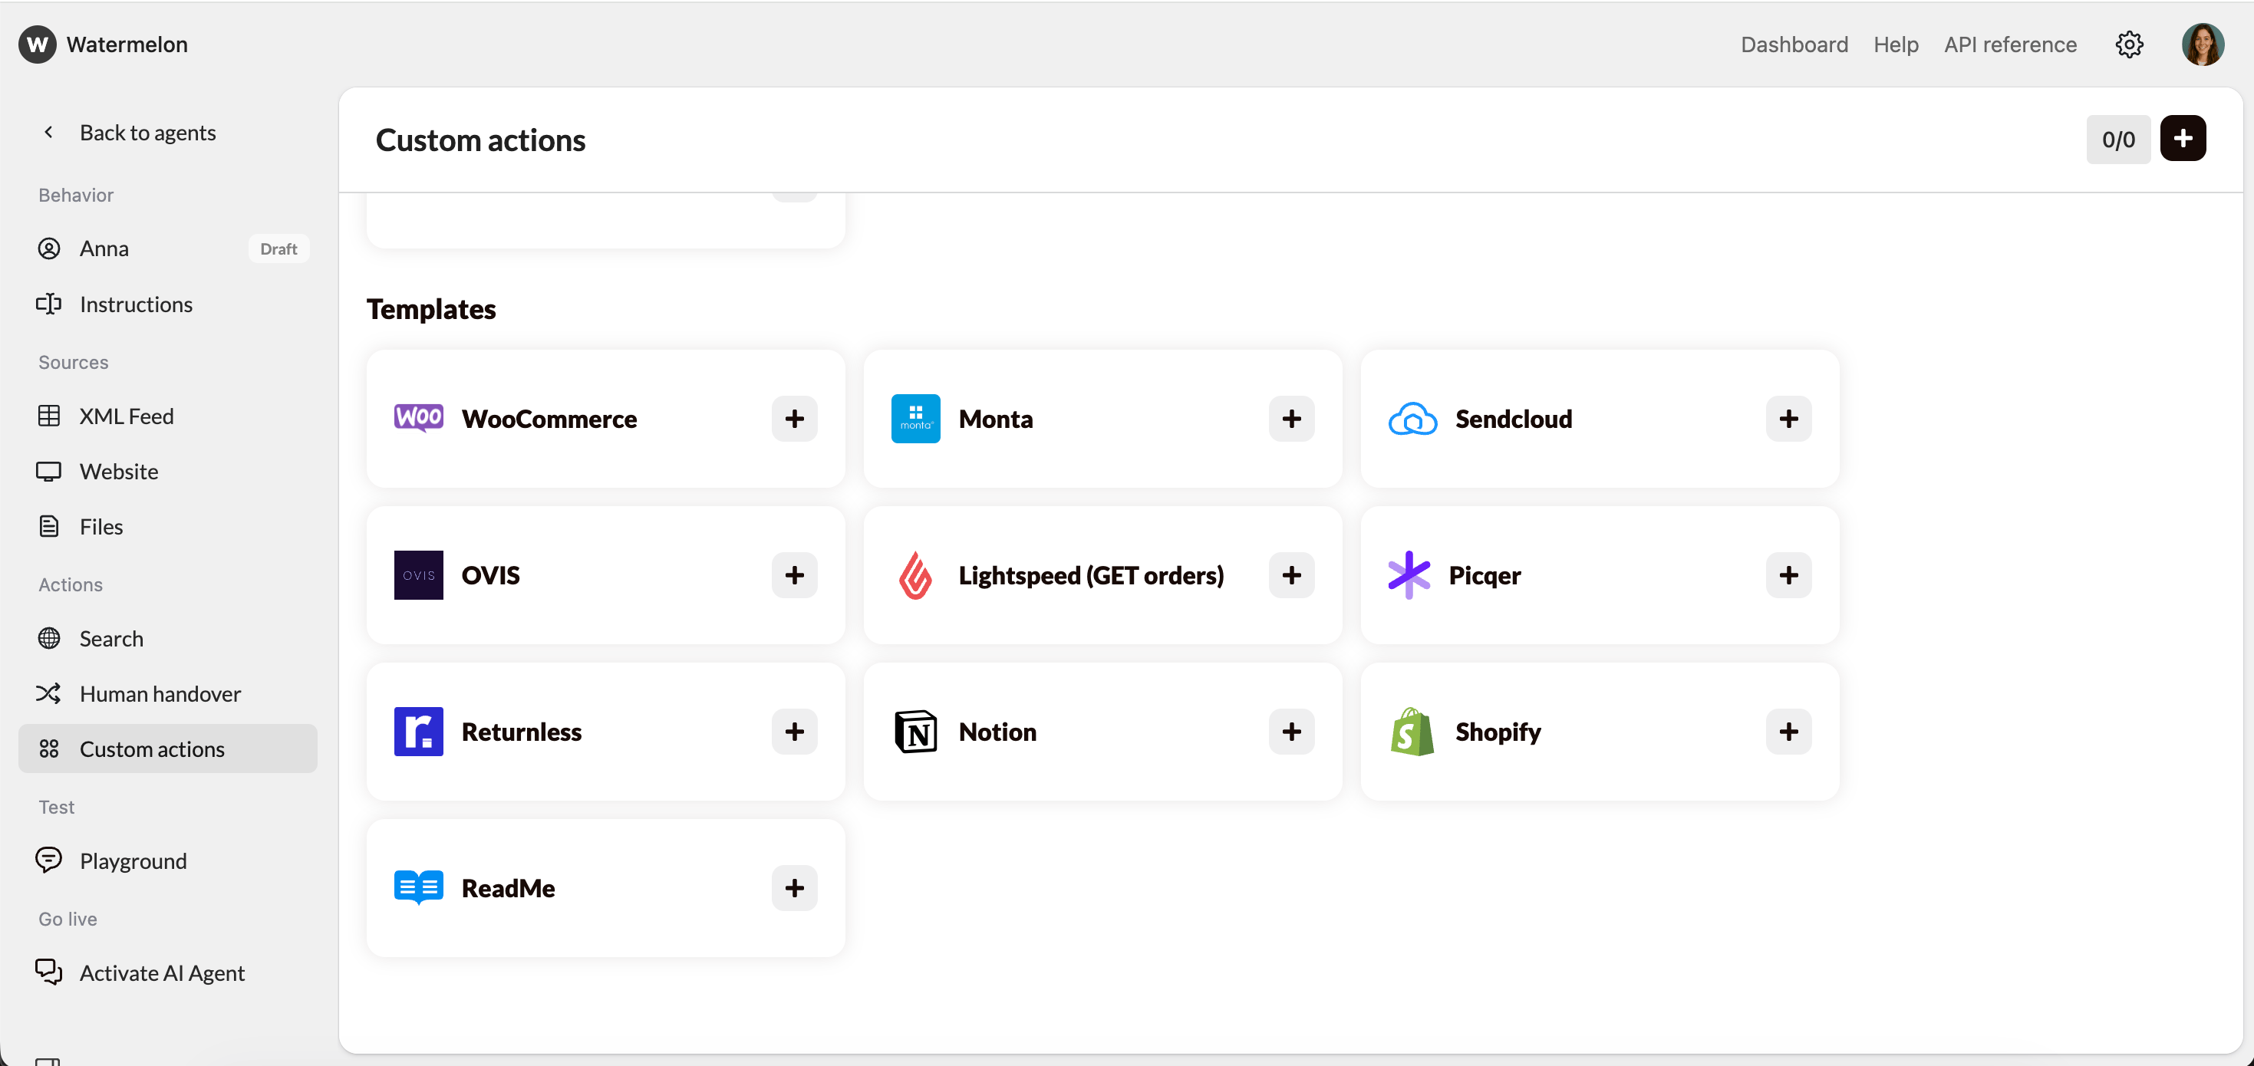This screenshot has width=2254, height=1066.
Task: Open Activate AI Agent page
Action: [168, 973]
